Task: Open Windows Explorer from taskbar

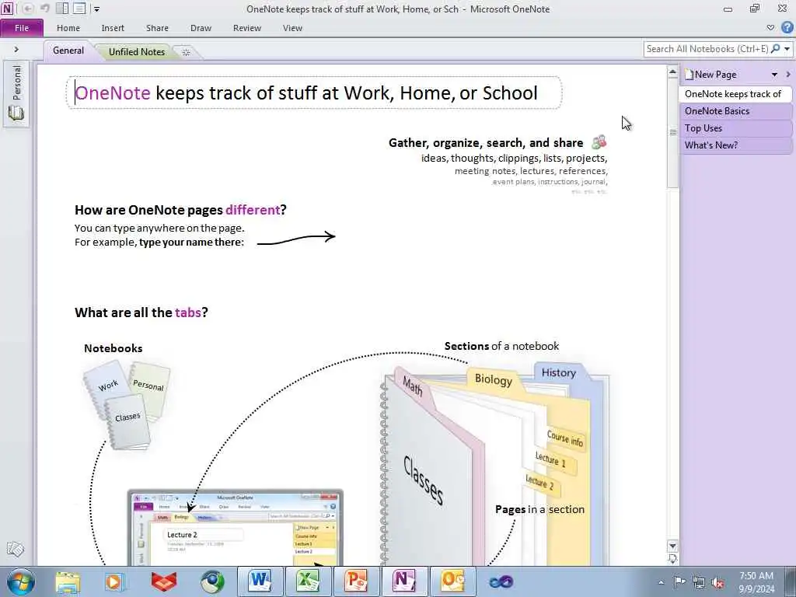Action: pyautogui.click(x=68, y=581)
